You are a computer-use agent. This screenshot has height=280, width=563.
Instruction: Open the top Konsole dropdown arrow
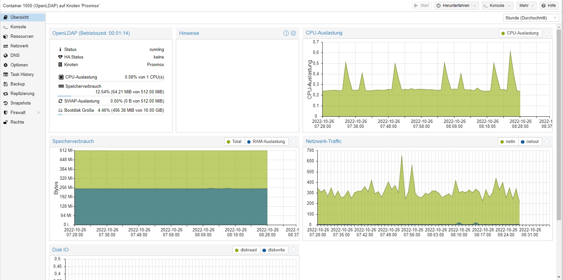pyautogui.click(x=510, y=6)
